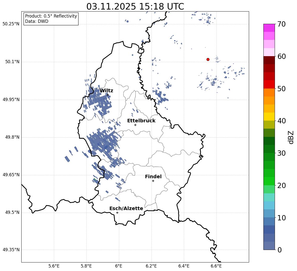Image resolution: width=297 pixels, height=271 pixels.
Task: Click the 50.1°N latitude label
Action: [12, 62]
